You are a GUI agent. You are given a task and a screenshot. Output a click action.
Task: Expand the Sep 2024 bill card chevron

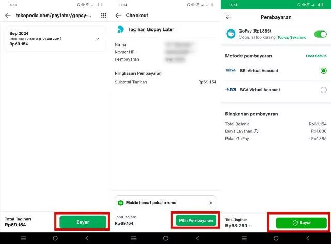coord(98,39)
